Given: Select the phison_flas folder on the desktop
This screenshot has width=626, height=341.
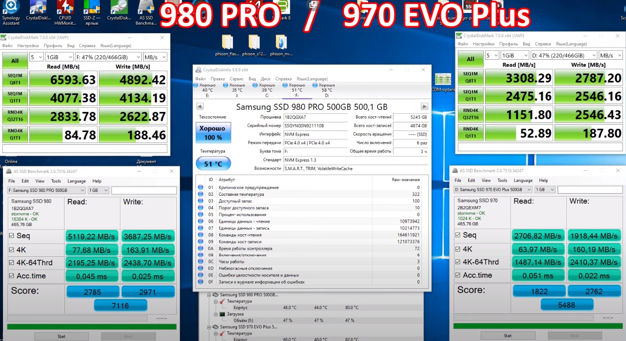Looking at the screenshot, I should [227, 45].
